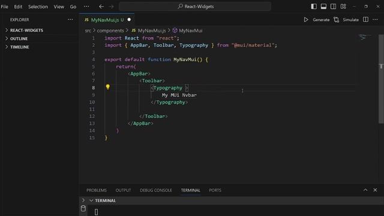The height and width of the screenshot is (216, 384).
Task: Click components in the breadcrumb
Action: (110, 31)
